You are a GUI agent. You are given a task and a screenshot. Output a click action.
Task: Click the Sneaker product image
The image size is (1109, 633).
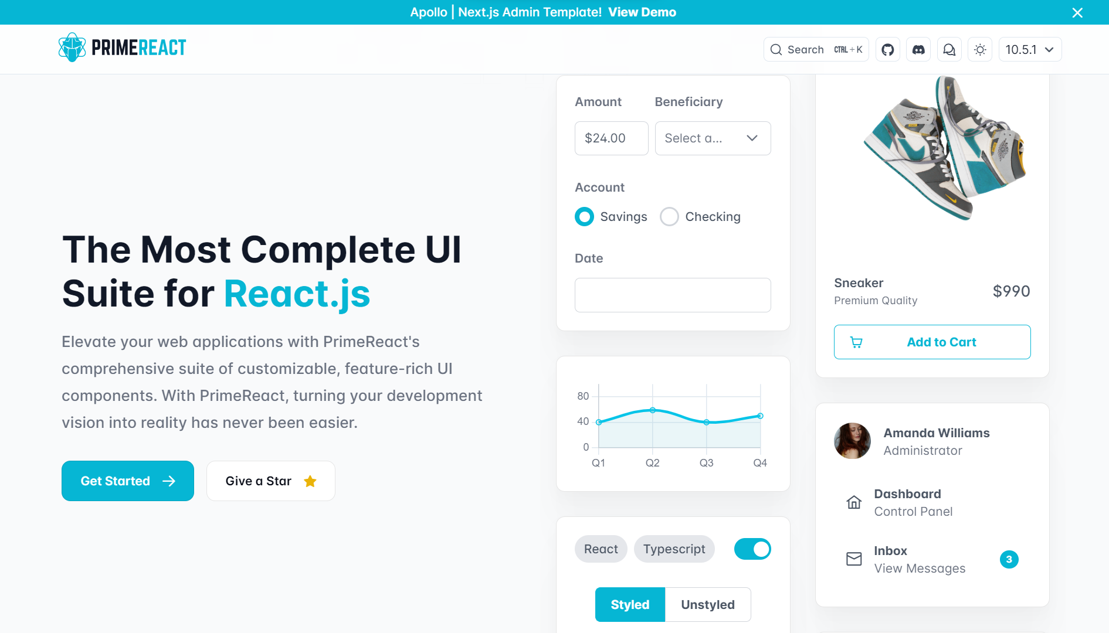point(944,149)
